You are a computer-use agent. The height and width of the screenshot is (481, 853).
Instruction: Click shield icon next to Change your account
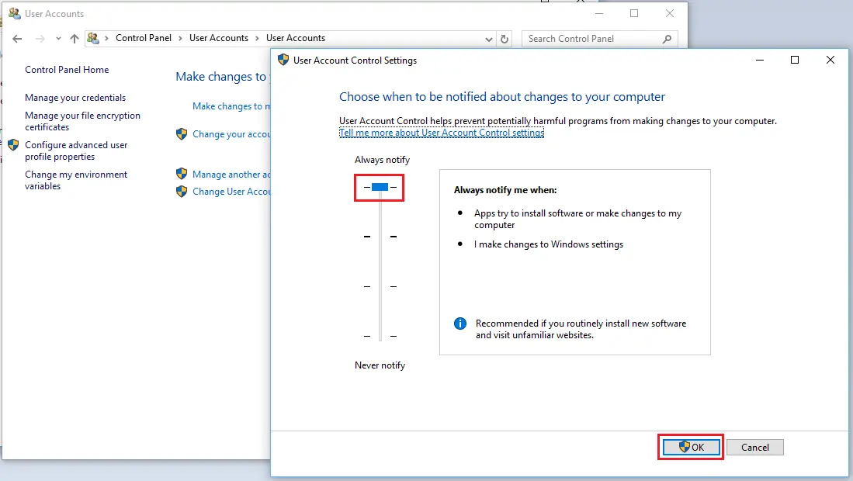(182, 133)
